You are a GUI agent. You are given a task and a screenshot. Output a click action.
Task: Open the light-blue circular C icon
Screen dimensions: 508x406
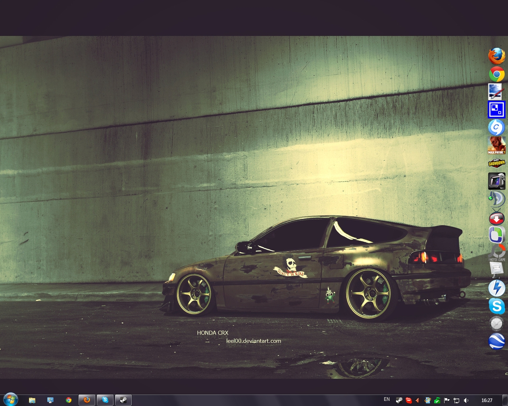tap(496, 127)
